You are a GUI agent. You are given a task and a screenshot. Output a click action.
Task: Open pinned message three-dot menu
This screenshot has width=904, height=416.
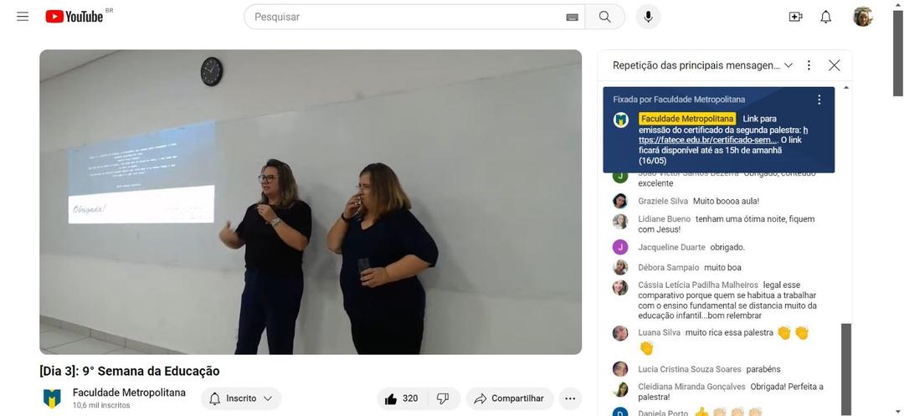(x=819, y=100)
